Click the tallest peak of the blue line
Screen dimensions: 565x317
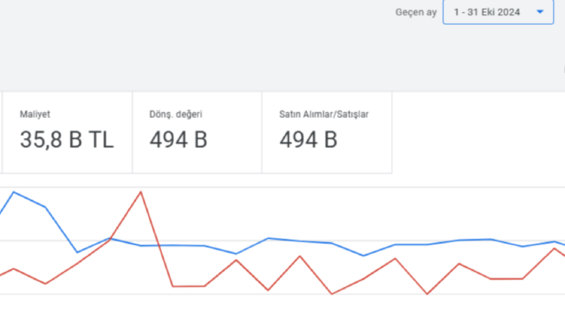pos(14,193)
